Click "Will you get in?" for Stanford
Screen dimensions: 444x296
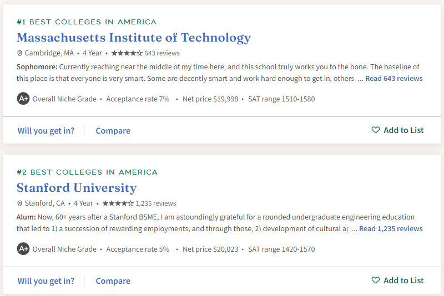coord(46,281)
